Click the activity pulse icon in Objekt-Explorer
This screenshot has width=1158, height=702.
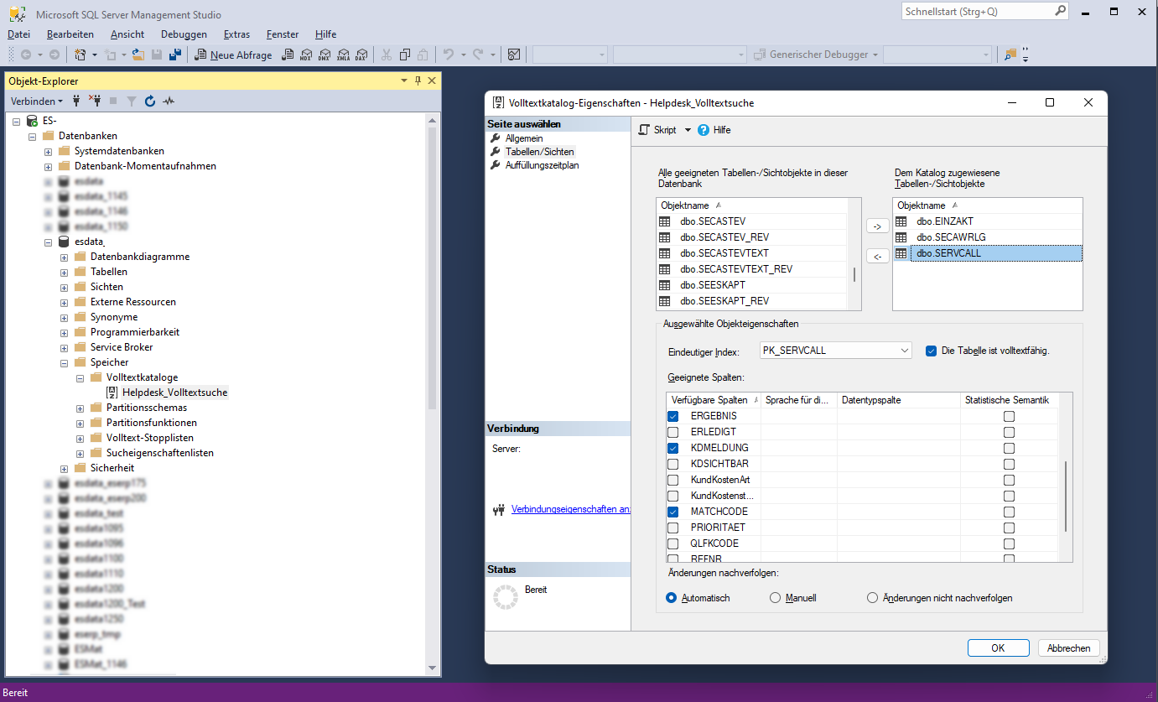point(169,101)
